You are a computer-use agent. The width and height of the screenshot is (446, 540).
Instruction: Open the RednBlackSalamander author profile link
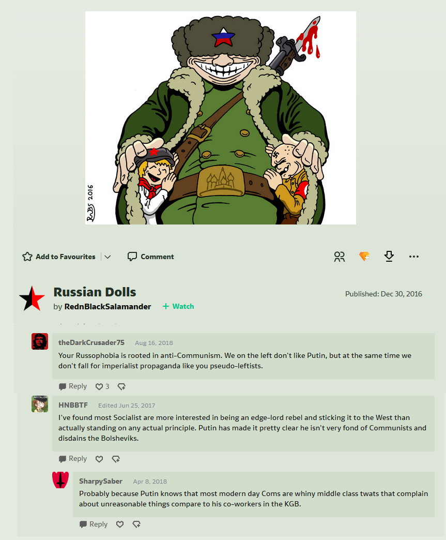(x=107, y=307)
